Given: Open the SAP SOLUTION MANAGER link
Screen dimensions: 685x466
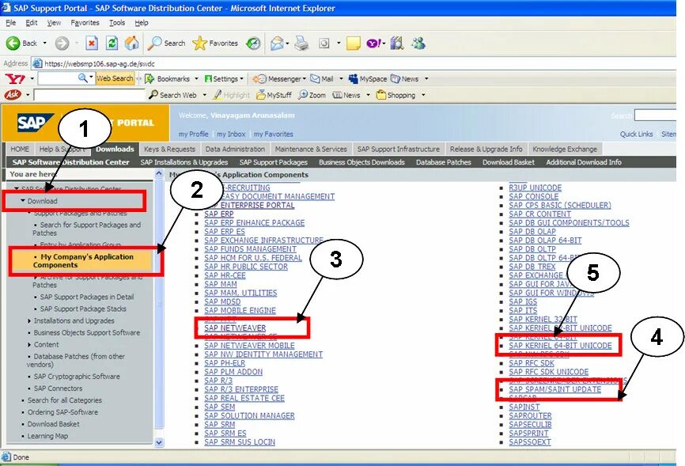Looking at the screenshot, I should coord(249,415).
